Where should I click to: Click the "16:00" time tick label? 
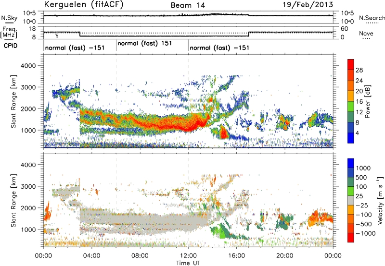236,256
